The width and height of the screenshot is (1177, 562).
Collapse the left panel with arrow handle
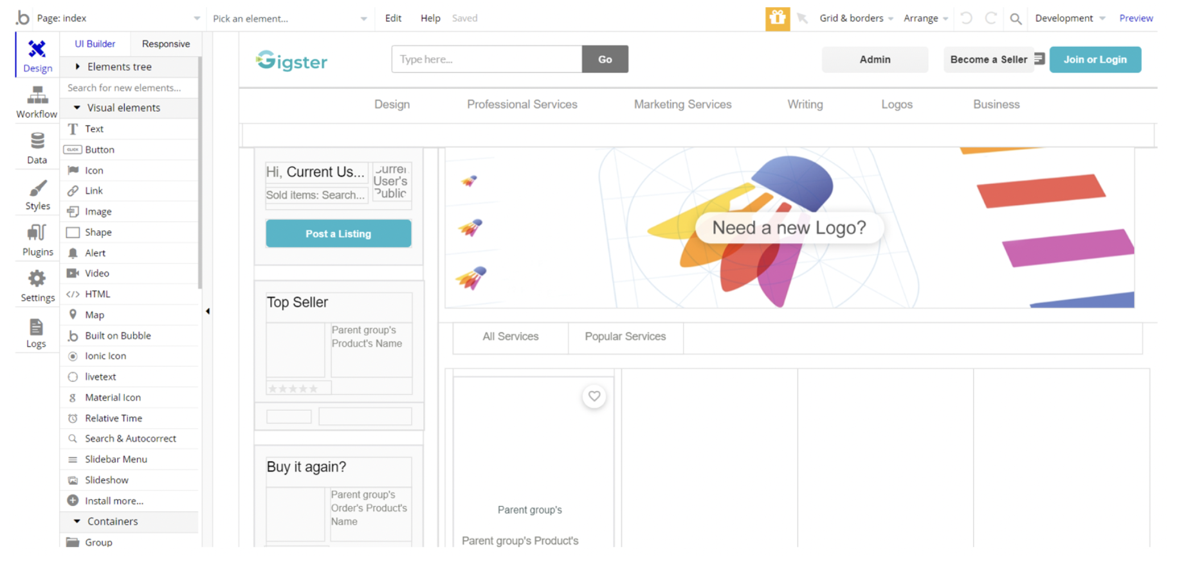click(208, 311)
